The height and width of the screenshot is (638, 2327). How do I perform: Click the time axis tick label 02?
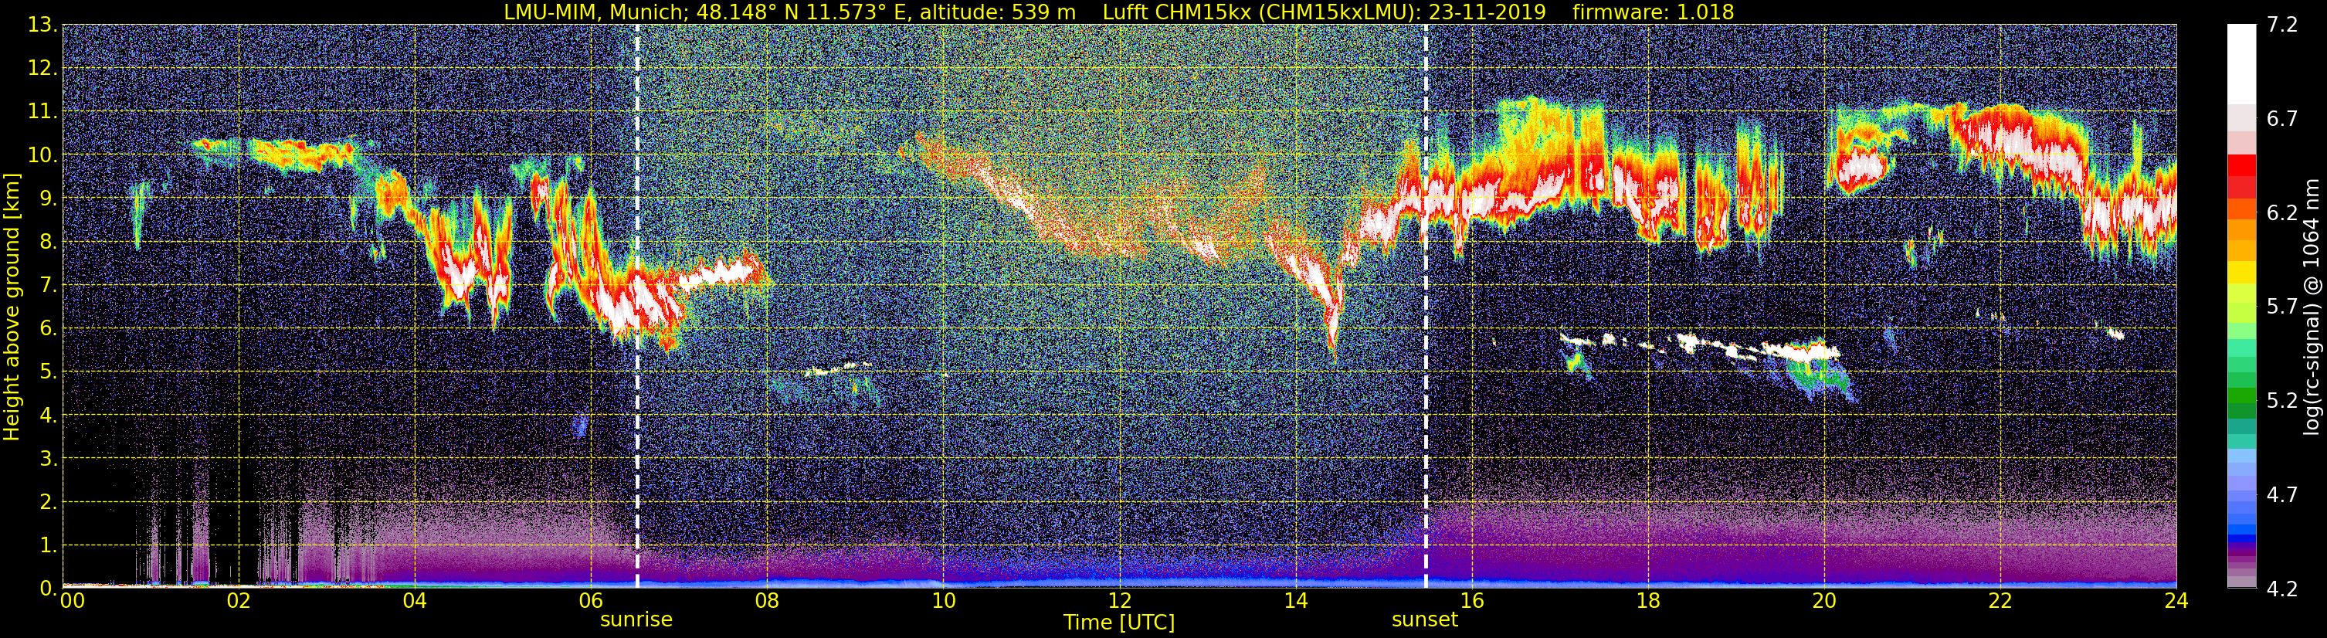[x=239, y=601]
